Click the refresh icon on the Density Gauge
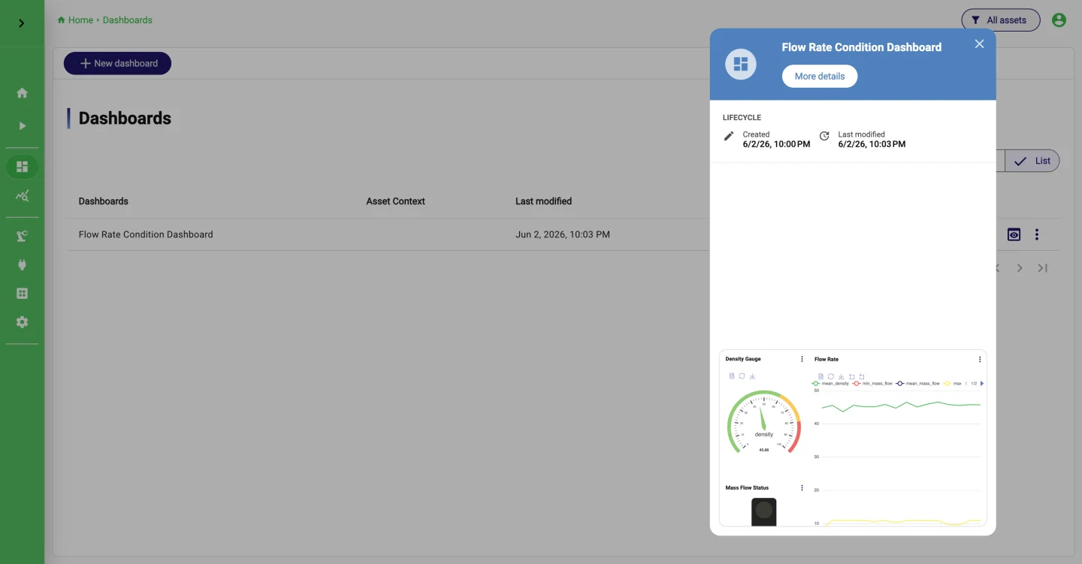Screen dimensions: 1082x564 (x=742, y=376)
